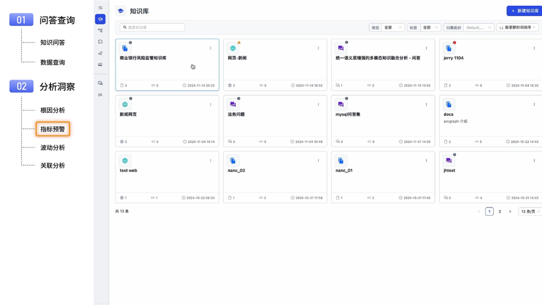
Task: Click the 新建知识库 button
Action: tap(524, 11)
